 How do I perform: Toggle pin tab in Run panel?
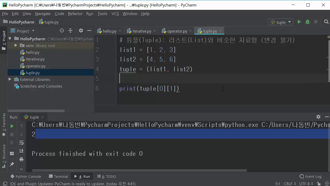click(12, 164)
